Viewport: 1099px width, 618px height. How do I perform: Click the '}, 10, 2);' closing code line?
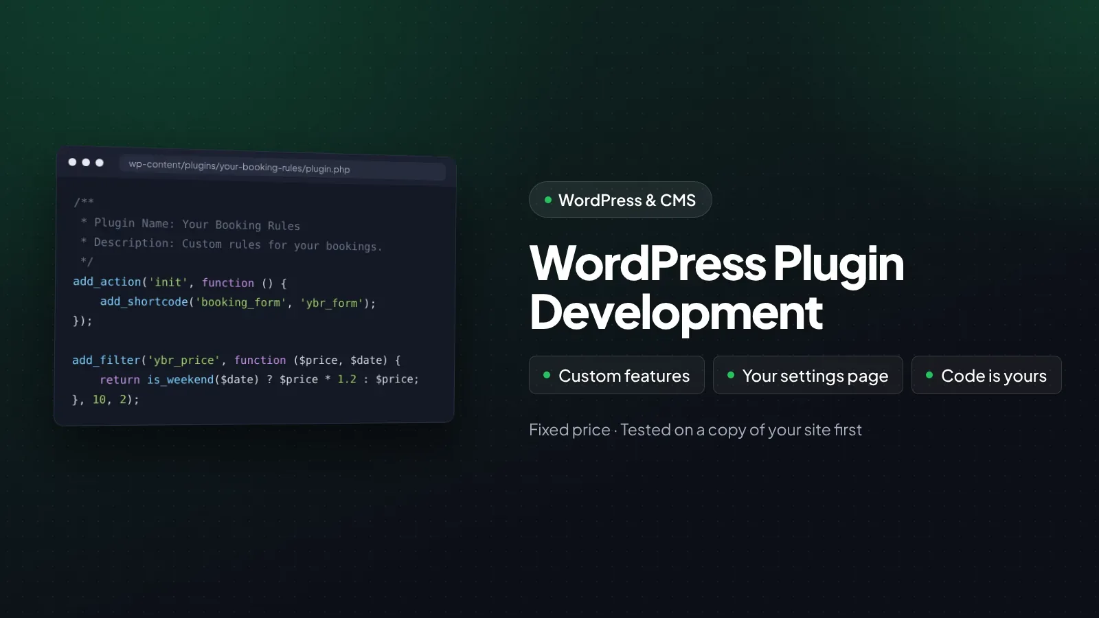click(x=106, y=399)
